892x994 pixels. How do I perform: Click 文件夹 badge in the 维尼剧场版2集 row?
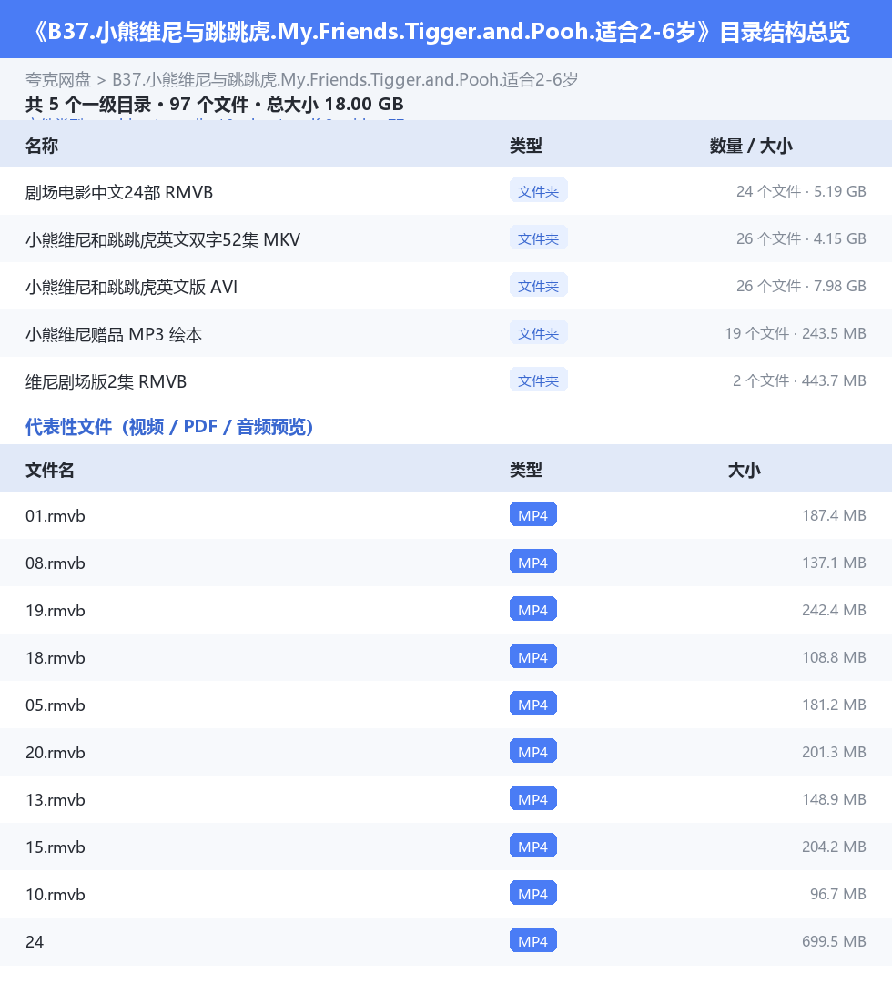coord(538,380)
